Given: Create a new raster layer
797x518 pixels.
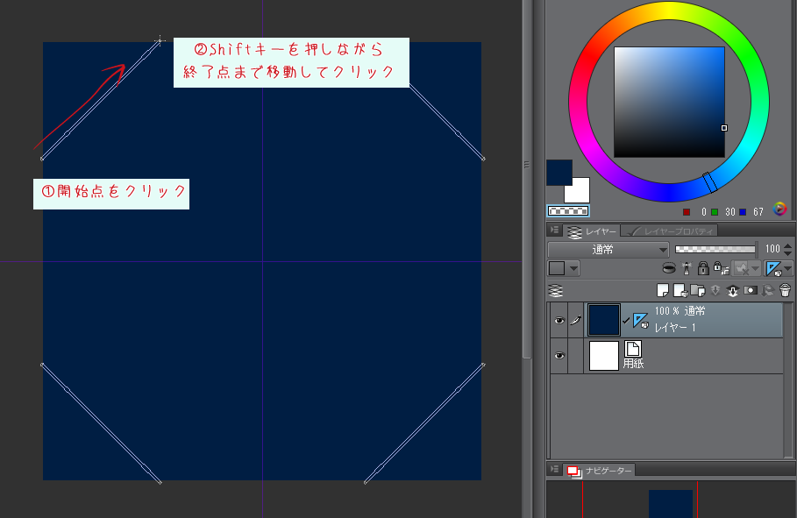Looking at the screenshot, I should click(x=663, y=290).
